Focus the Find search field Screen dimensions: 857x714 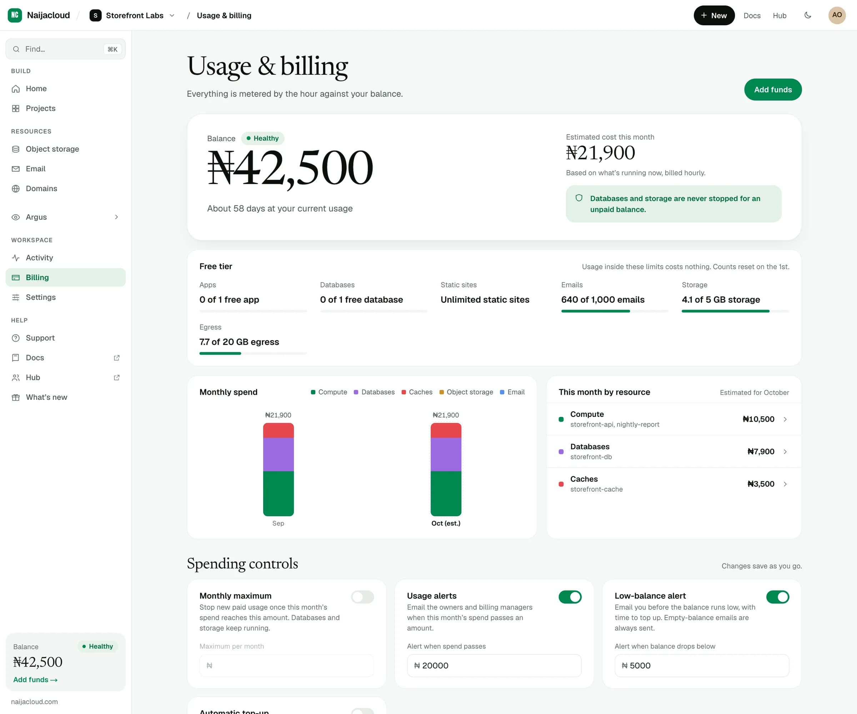(65, 49)
